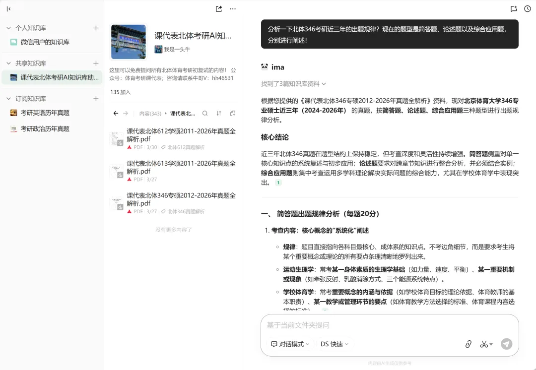The image size is (536, 370).
Task: Share the knowledge base via the share icon
Action: pyautogui.click(x=218, y=8)
